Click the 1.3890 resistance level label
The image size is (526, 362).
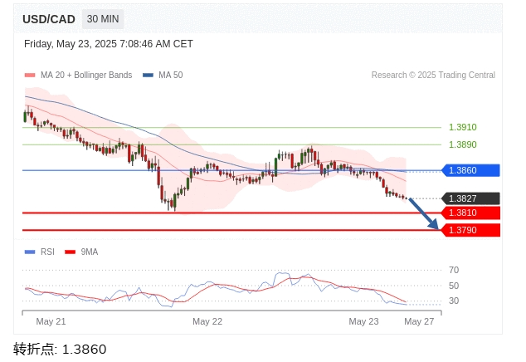pos(463,144)
